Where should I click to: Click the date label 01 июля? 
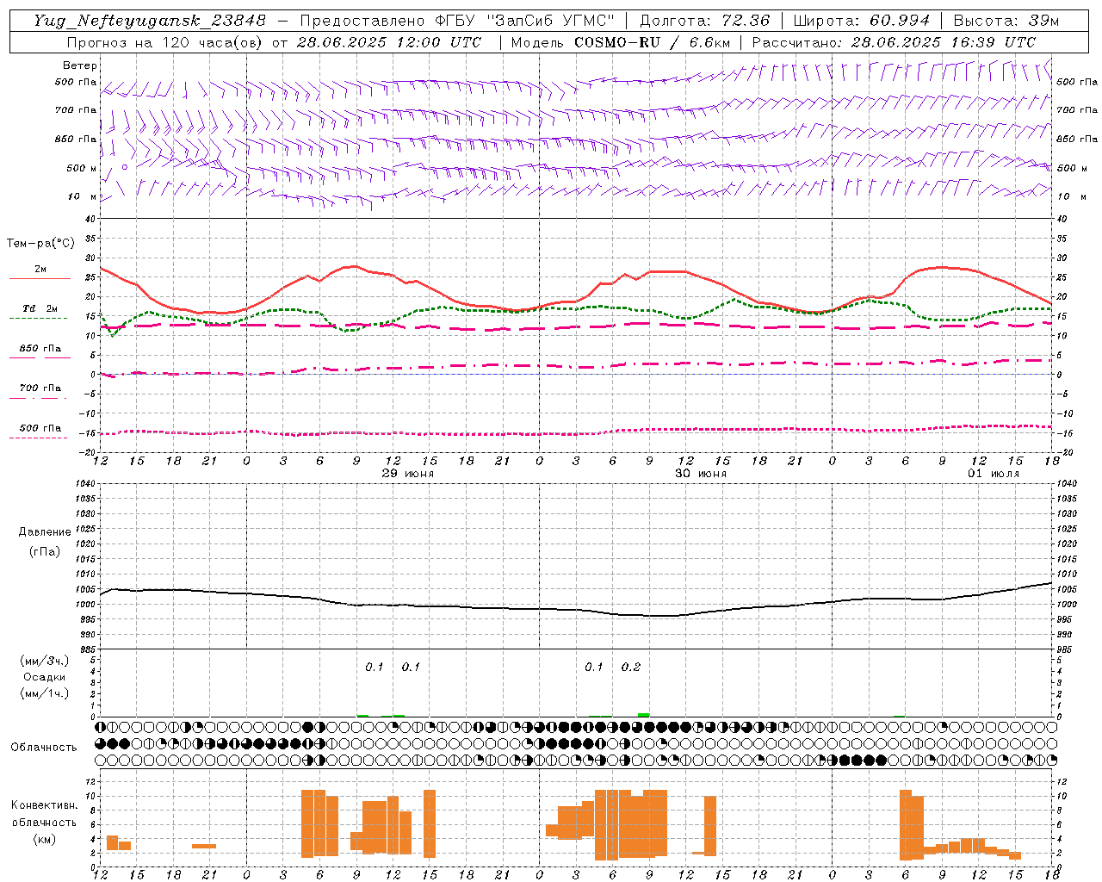pyautogui.click(x=994, y=474)
